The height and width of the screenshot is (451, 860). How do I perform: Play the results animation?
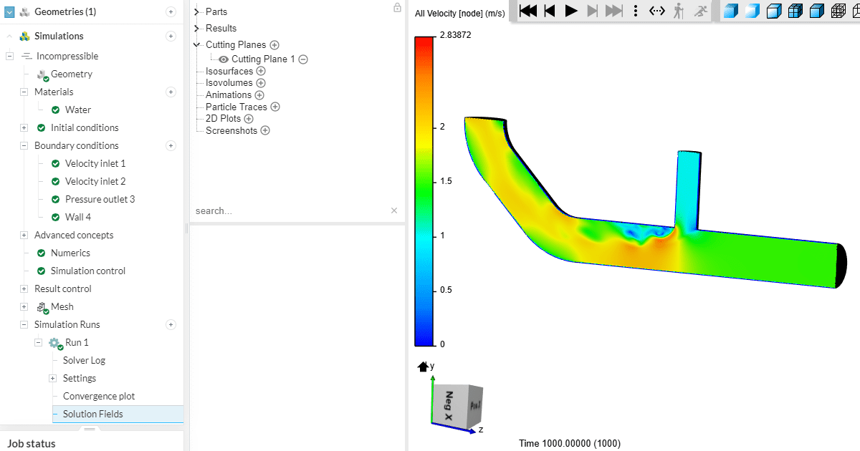(571, 11)
